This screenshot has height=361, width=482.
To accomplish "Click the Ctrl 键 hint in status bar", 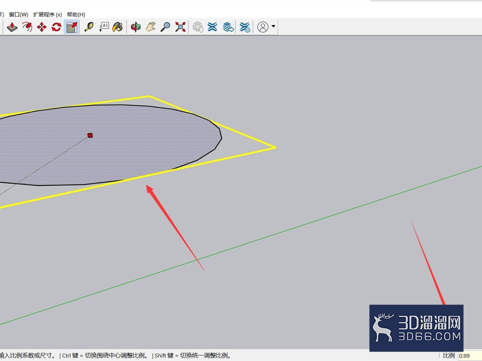I will [105, 355].
